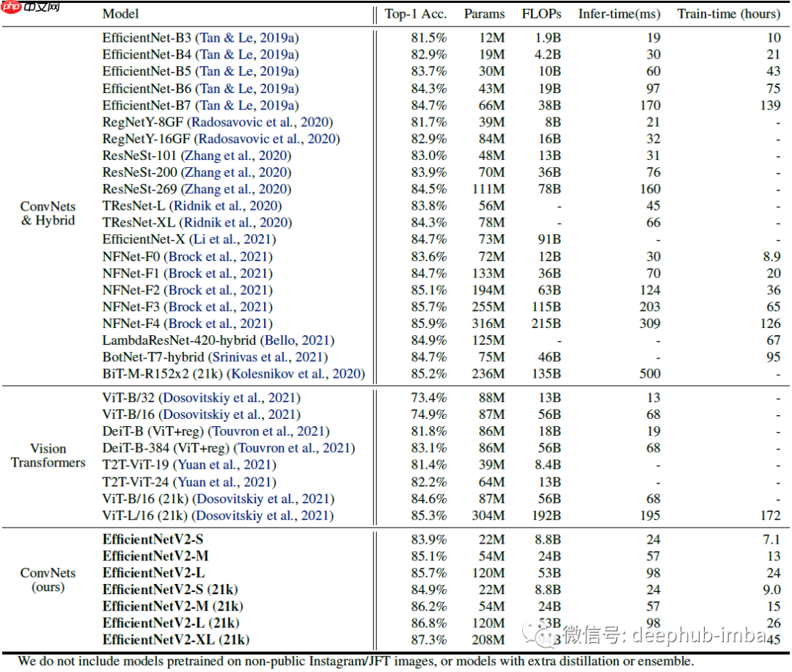Click the WeChat icon near deephub-imba
This screenshot has height=672, width=792.
pos(540,632)
